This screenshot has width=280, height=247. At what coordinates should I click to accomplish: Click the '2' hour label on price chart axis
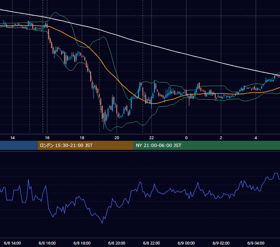click(x=221, y=138)
